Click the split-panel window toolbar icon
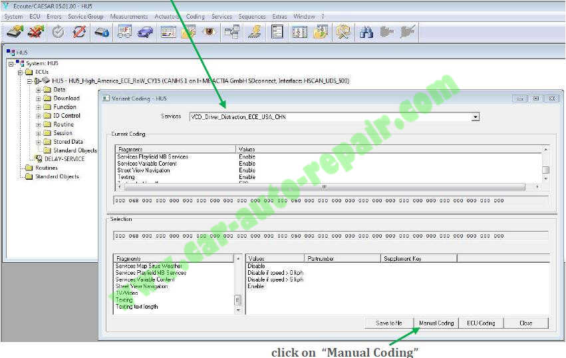 pos(299,32)
